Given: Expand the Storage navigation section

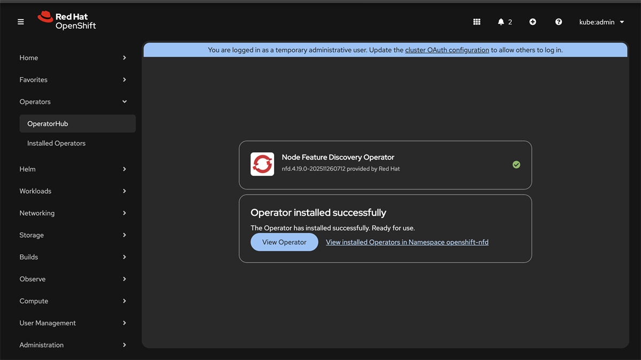Looking at the screenshot, I should coord(73,235).
